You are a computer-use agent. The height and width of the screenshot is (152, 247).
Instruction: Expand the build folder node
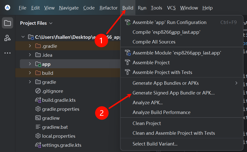tap(30, 73)
